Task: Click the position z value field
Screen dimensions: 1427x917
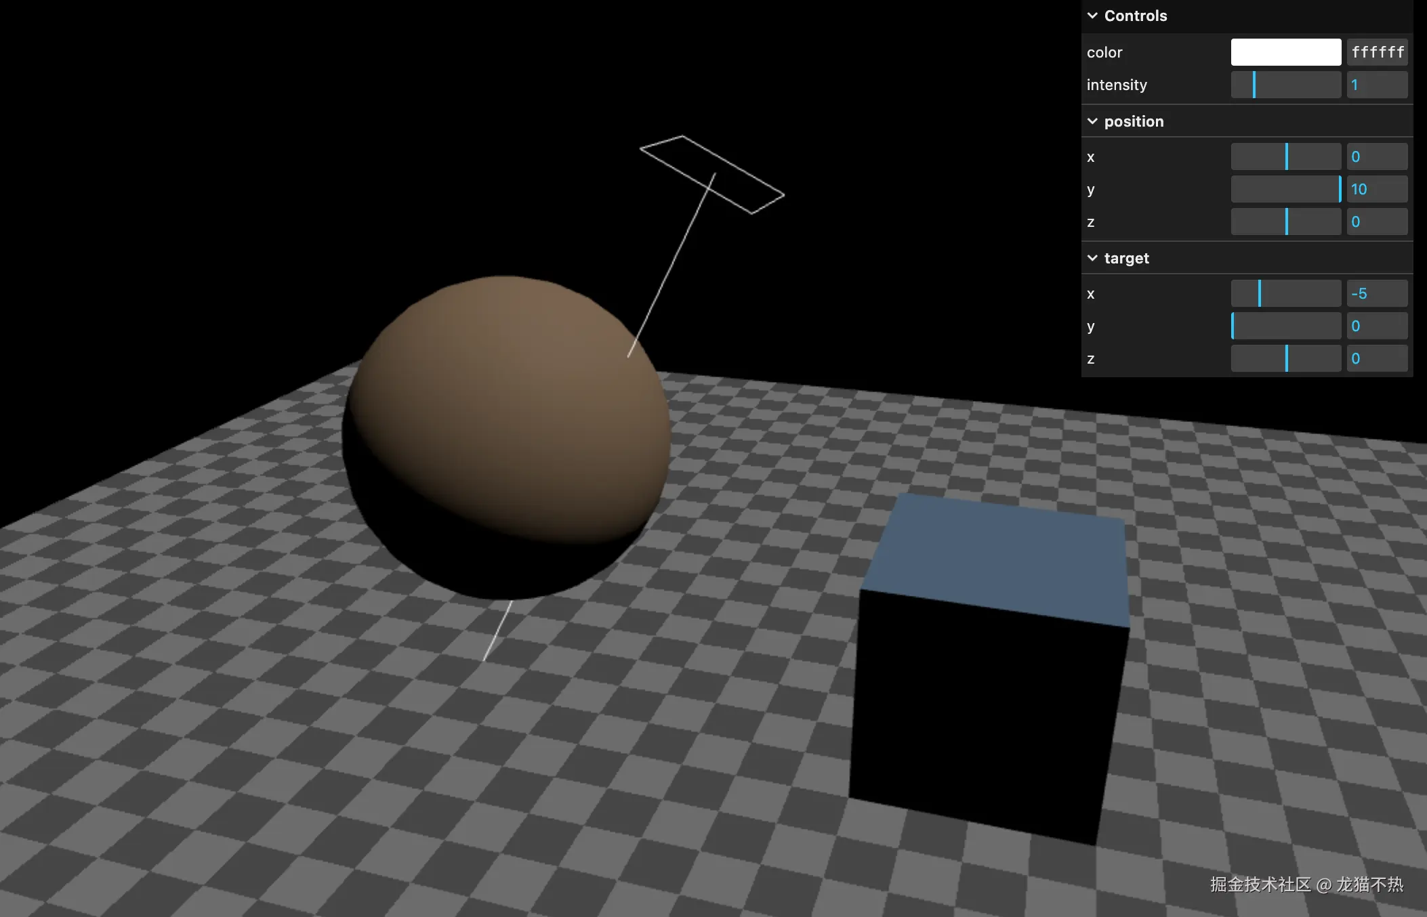Action: tap(1377, 221)
